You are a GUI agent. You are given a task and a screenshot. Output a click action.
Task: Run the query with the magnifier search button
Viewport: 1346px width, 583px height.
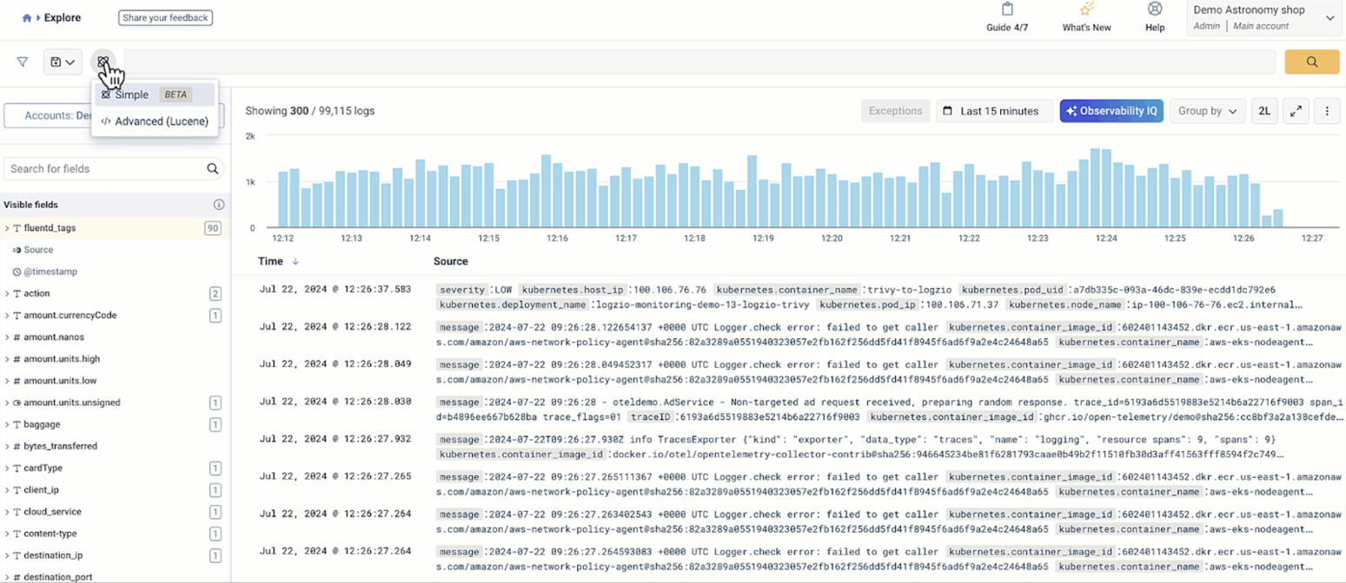[x=1312, y=62]
